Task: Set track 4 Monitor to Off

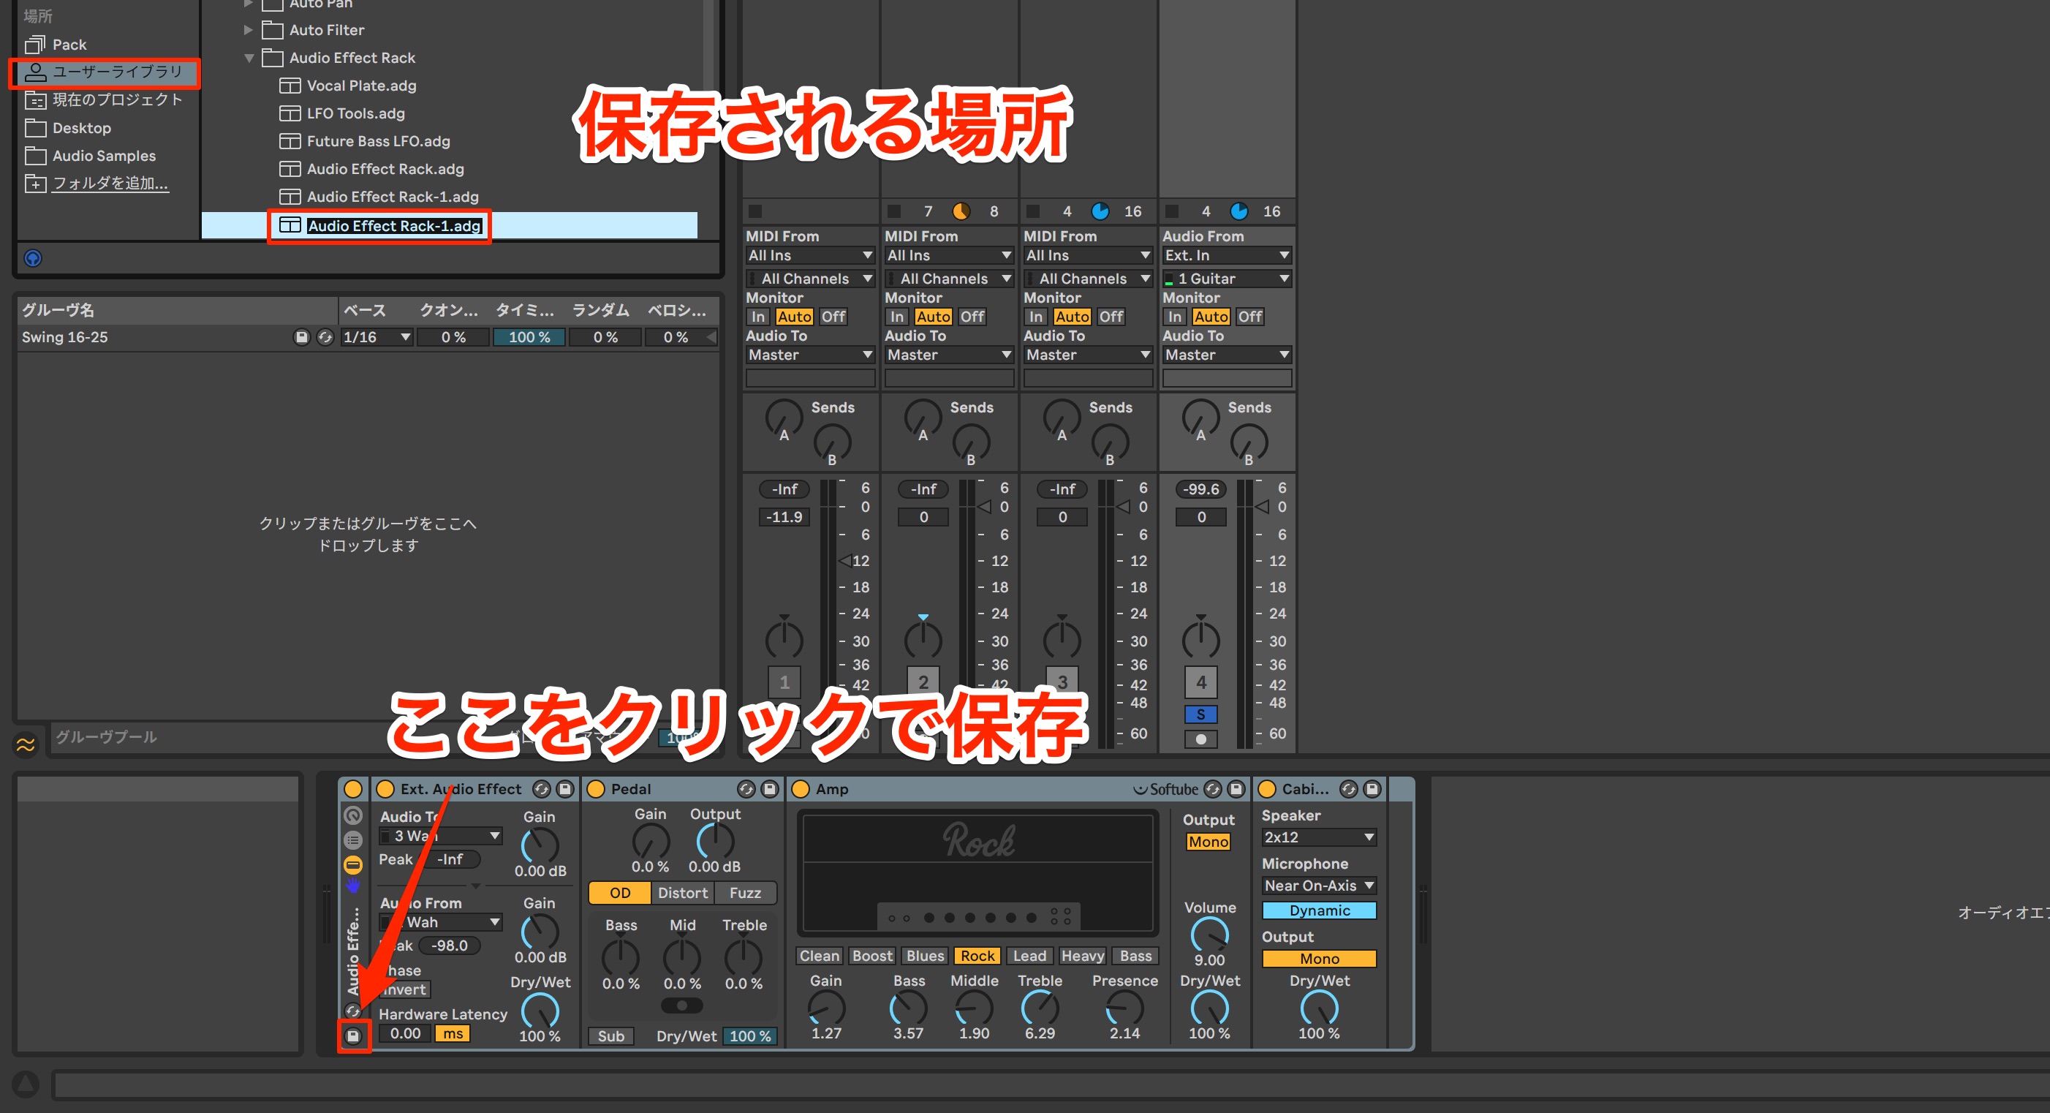Action: 1249,316
